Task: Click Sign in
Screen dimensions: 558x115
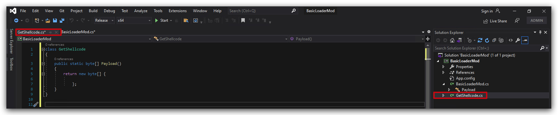Action: point(491,11)
